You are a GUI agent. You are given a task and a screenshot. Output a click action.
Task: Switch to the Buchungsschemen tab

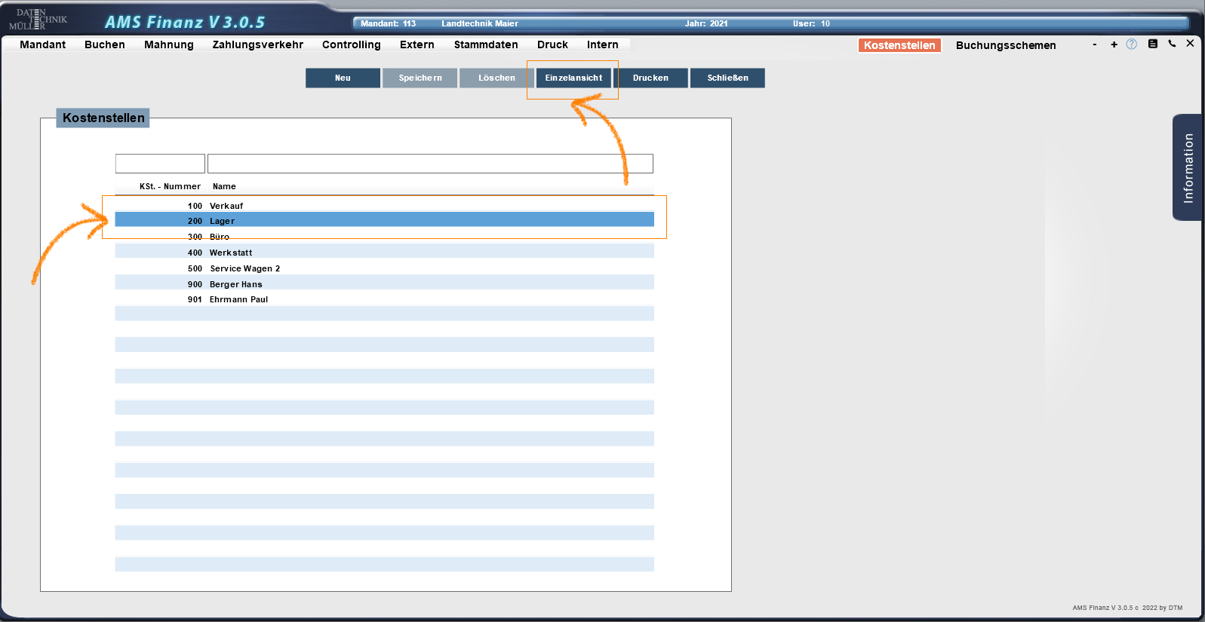coord(1005,45)
